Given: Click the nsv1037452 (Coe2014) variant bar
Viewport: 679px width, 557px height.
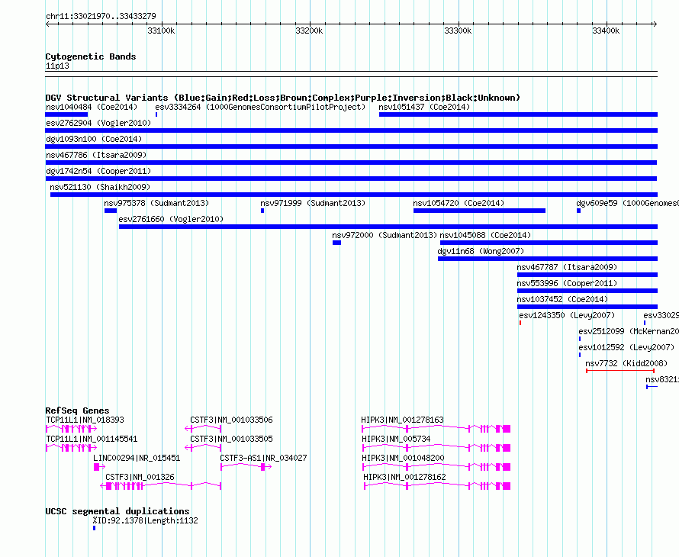Looking at the screenshot, I should click(x=587, y=307).
